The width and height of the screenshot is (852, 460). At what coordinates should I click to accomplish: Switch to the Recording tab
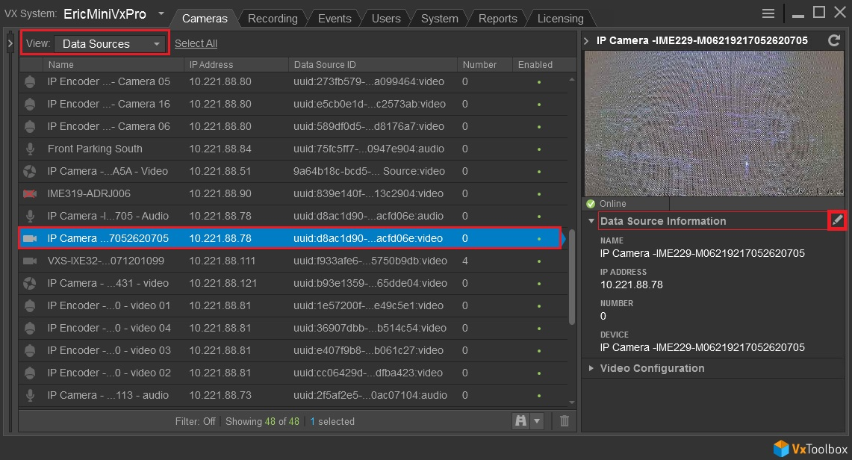click(273, 18)
